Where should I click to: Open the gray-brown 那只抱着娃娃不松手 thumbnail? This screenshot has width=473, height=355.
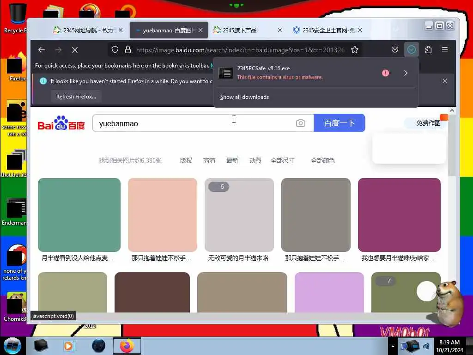(316, 215)
